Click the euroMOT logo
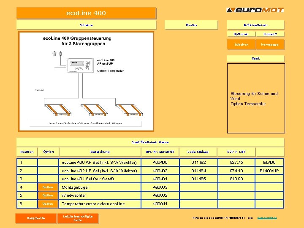The height and width of the screenshot is (228, 304). pos(255,10)
